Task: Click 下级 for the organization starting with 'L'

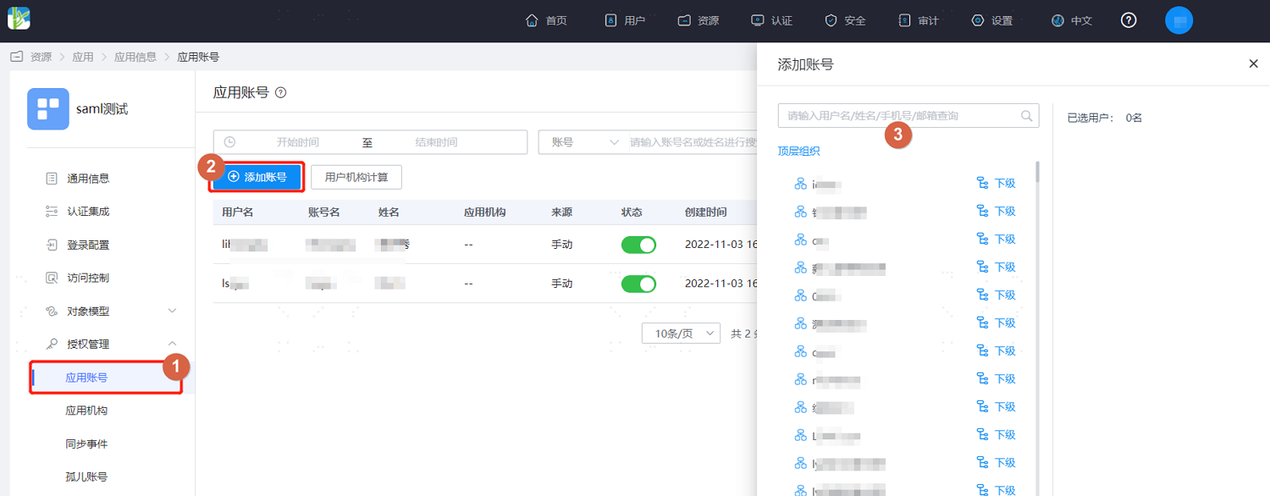Action: [997, 435]
